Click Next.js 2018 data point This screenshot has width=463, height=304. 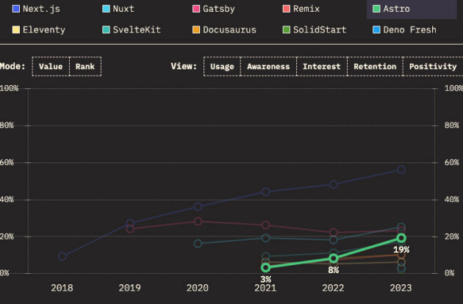[62, 256]
